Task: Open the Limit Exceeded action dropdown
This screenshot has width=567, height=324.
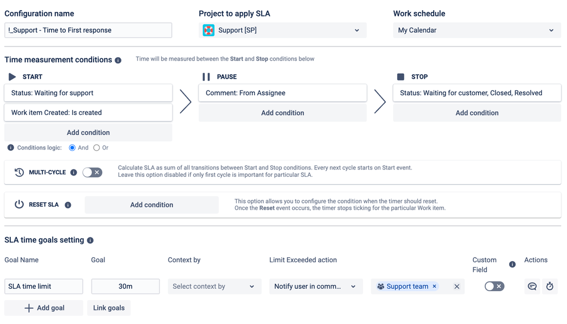Action: pos(316,287)
